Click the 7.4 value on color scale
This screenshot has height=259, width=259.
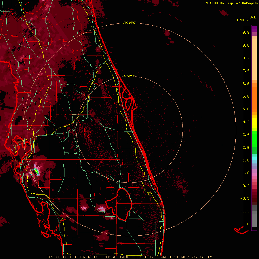[246, 71]
